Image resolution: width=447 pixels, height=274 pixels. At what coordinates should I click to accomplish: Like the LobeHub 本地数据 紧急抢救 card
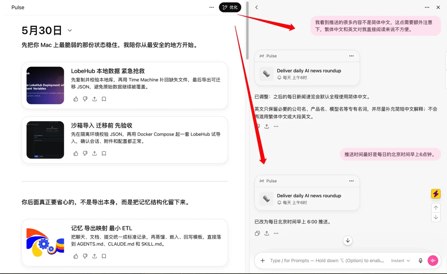pos(76,99)
